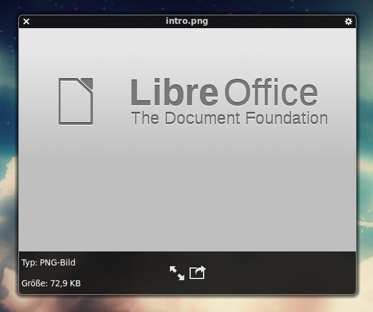The height and width of the screenshot is (312, 373).
Task: Click the word "Foundation" in the subtitle
Action: click(x=287, y=118)
